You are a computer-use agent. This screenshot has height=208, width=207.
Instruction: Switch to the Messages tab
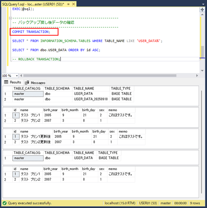click(35, 83)
